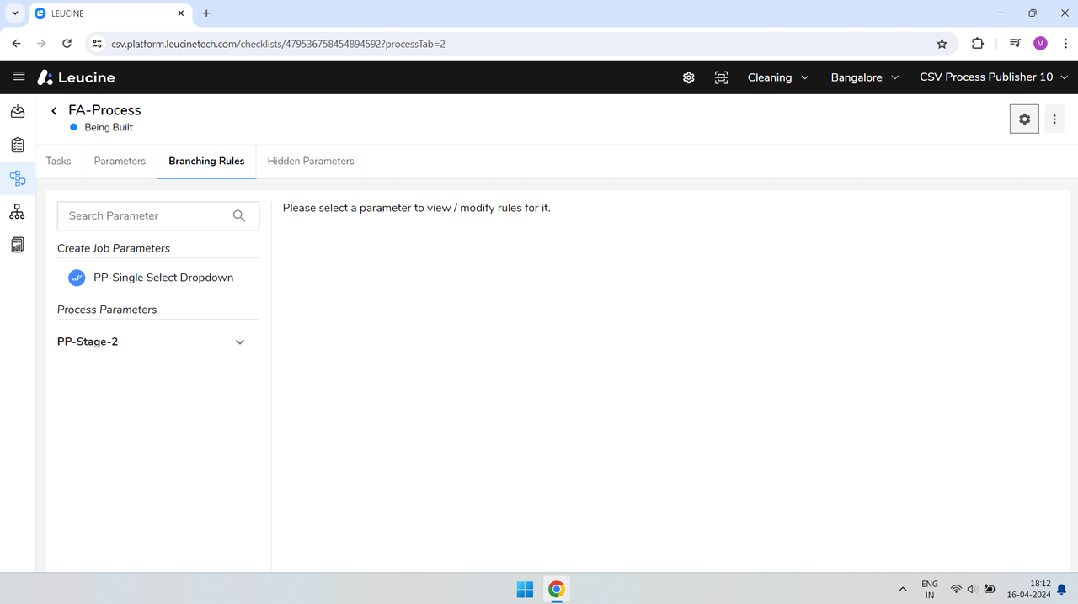Viewport: 1078px width, 604px height.
Task: Click the blue check icon for PP-Single Select Dropdown
Action: 77,278
